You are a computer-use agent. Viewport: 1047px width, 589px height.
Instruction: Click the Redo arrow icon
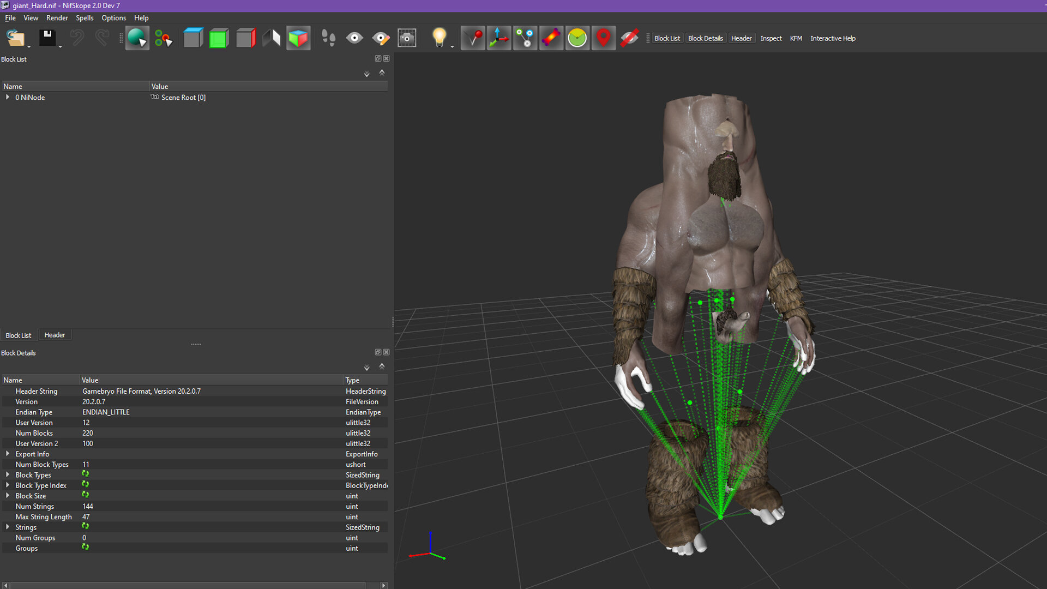[102, 38]
